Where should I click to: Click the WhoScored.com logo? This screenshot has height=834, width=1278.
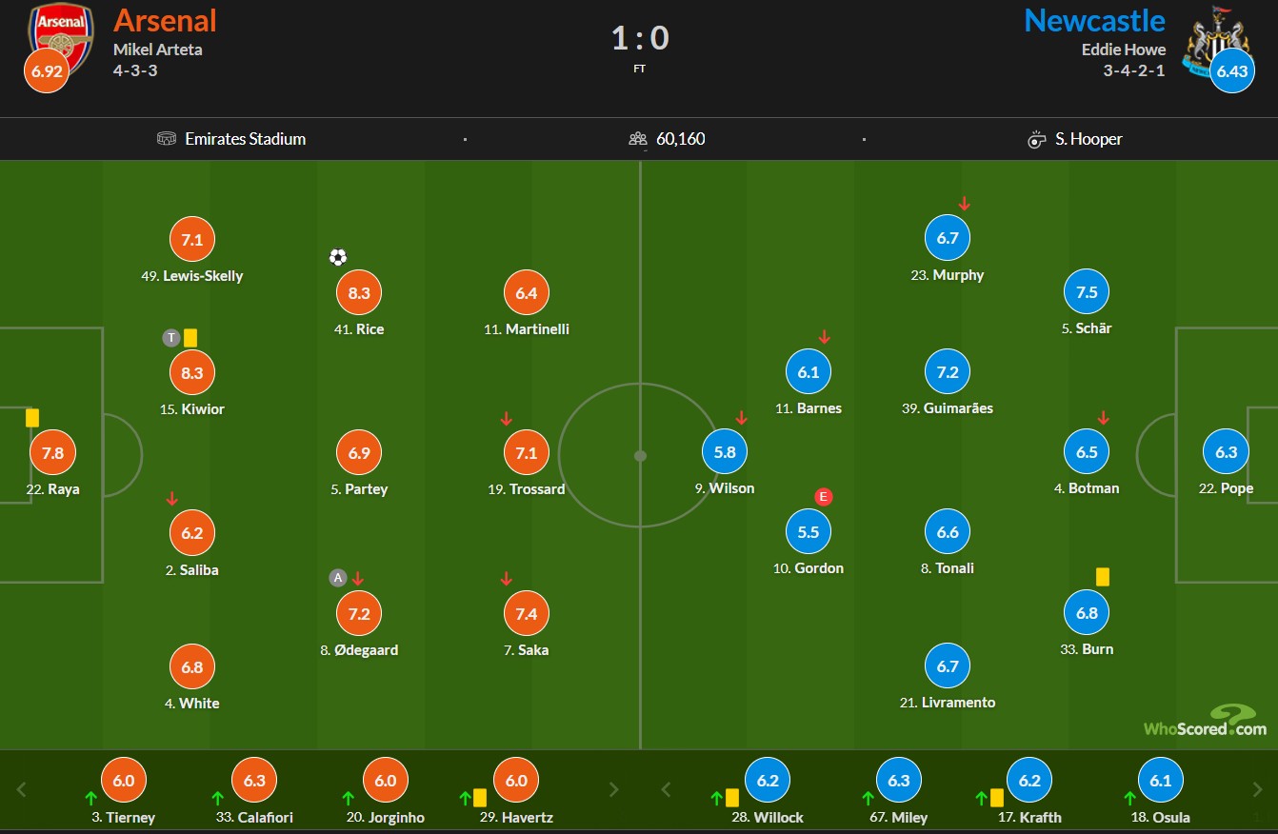[x=1206, y=721]
